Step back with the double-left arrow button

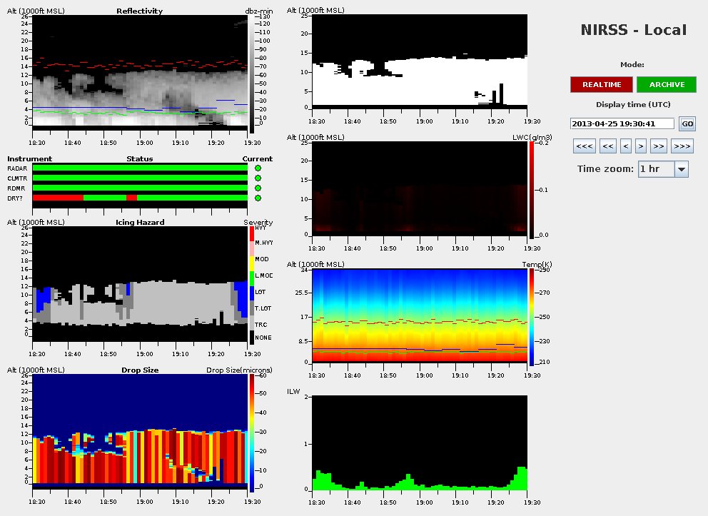[x=608, y=146]
